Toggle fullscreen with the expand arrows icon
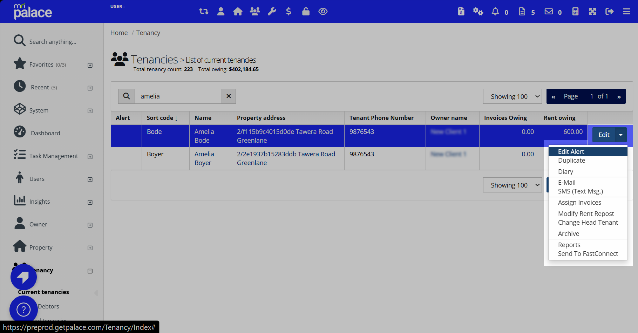Image resolution: width=638 pixels, height=333 pixels. click(x=592, y=12)
